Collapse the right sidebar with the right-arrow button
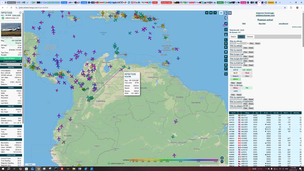 point(226,13)
